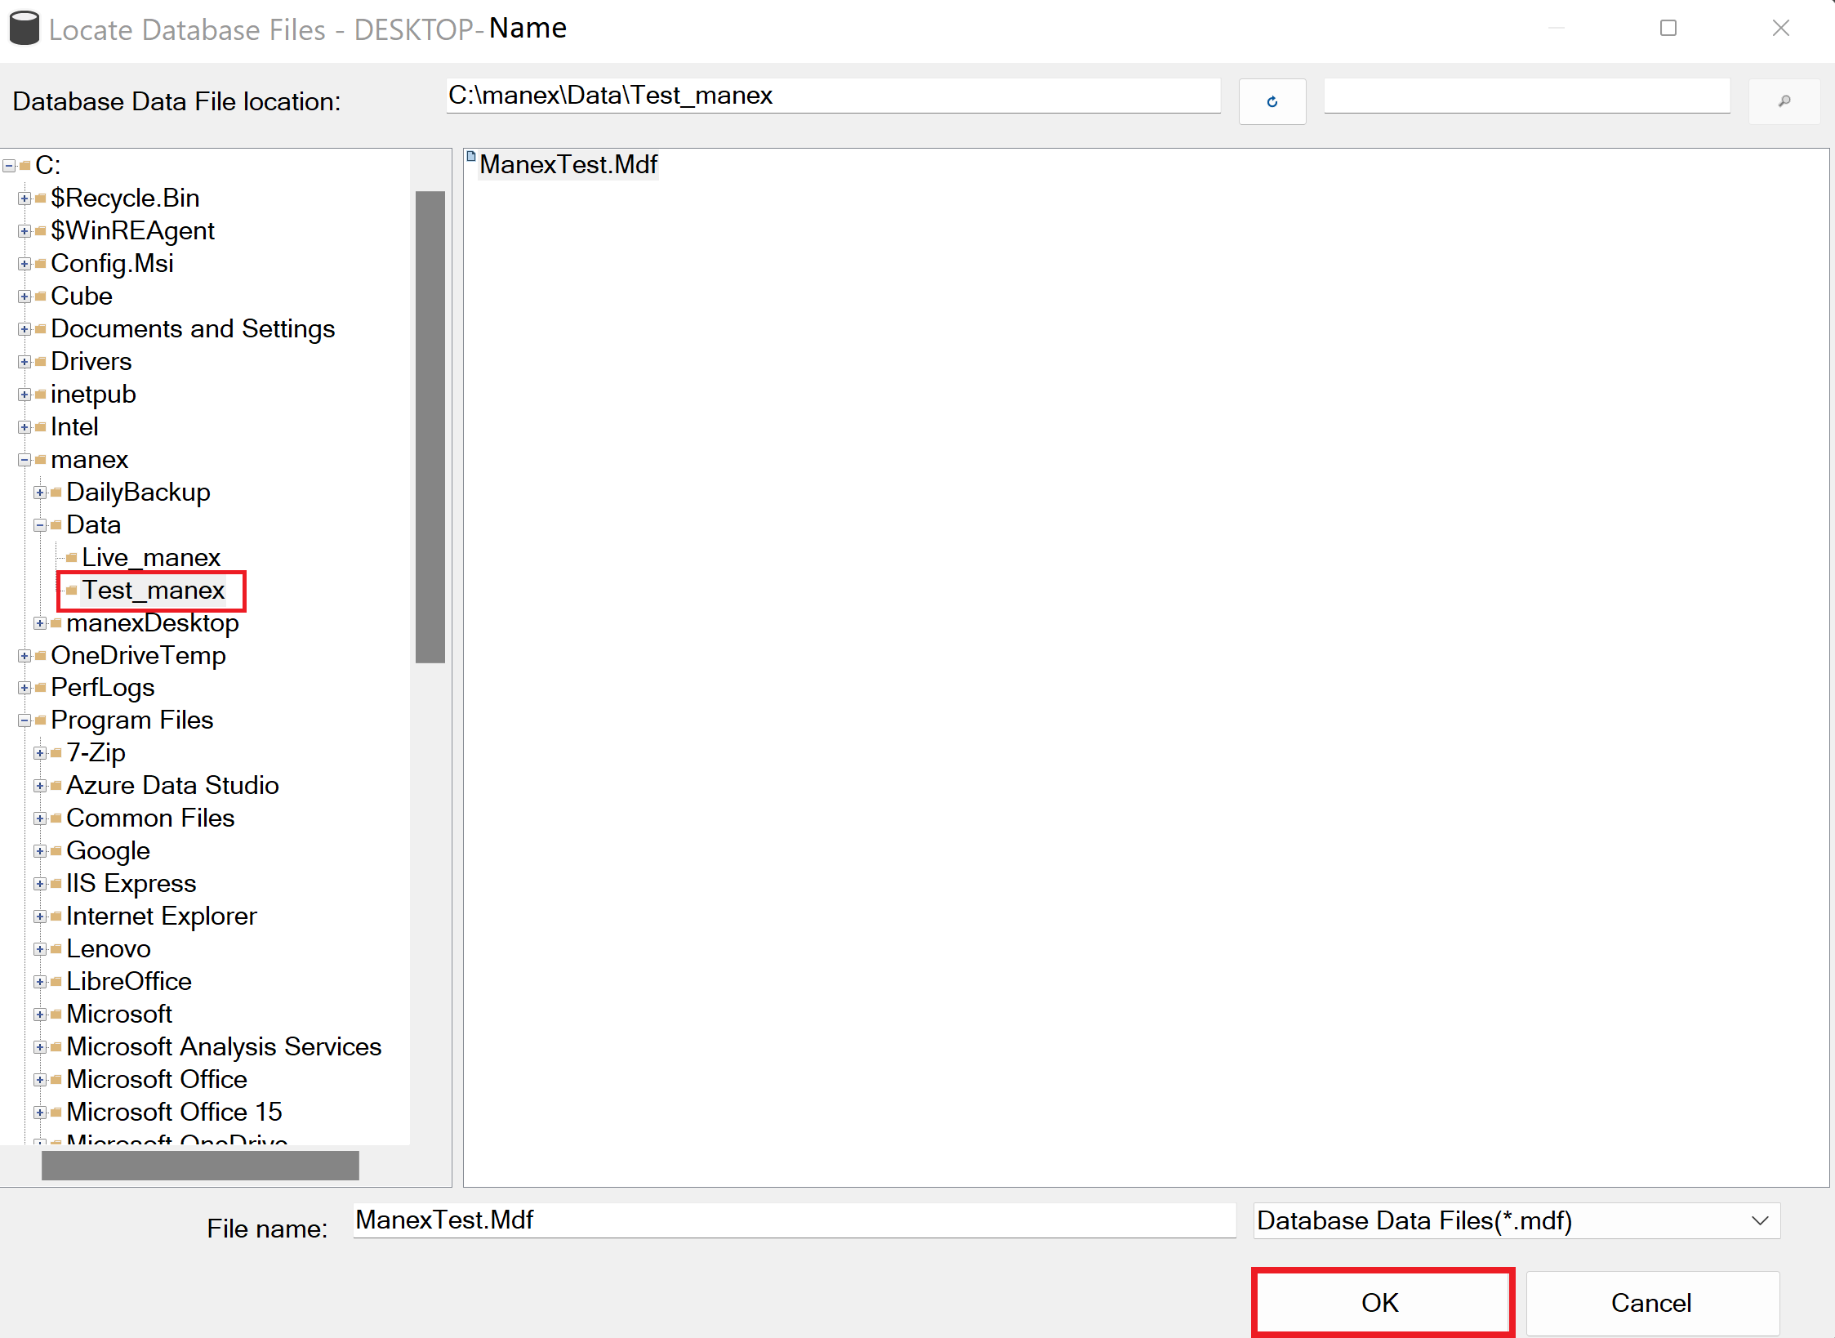The image size is (1835, 1338).
Task: Click the folder tree vertical scrollbar
Action: click(x=430, y=426)
